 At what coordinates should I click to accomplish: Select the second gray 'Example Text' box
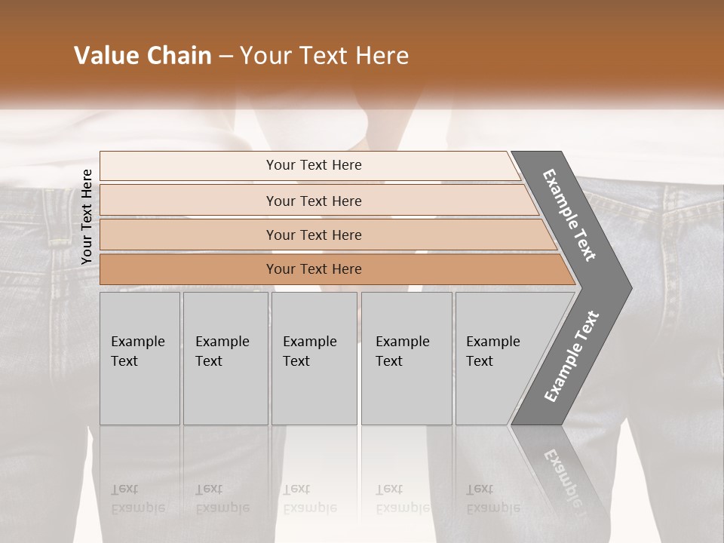(x=225, y=358)
